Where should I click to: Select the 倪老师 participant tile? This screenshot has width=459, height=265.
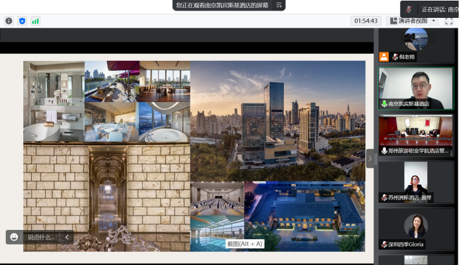(x=416, y=45)
